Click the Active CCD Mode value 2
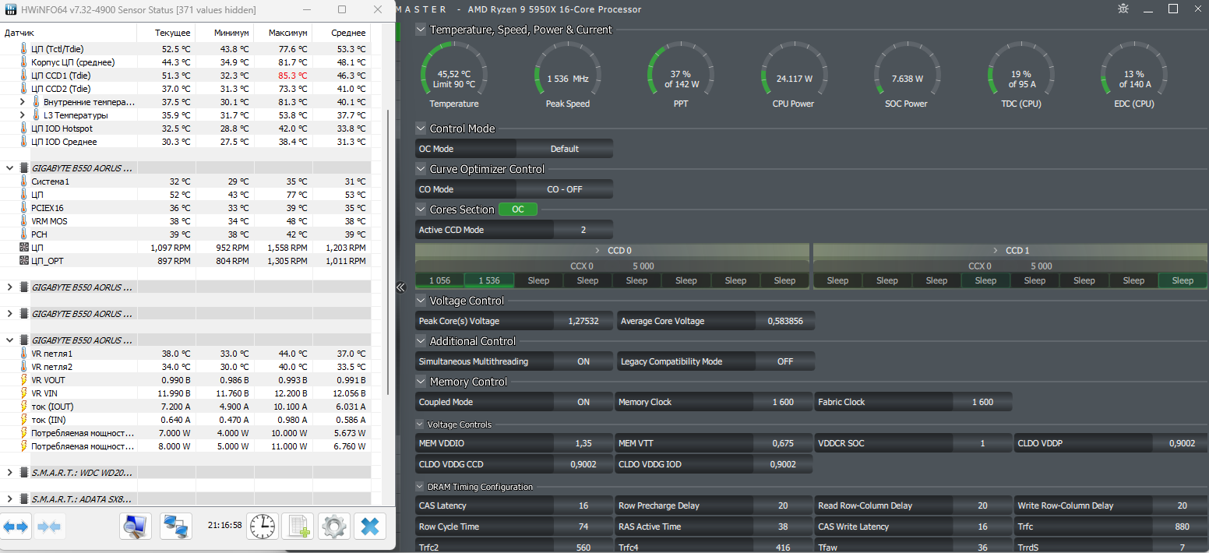1209x553 pixels. pyautogui.click(x=583, y=230)
